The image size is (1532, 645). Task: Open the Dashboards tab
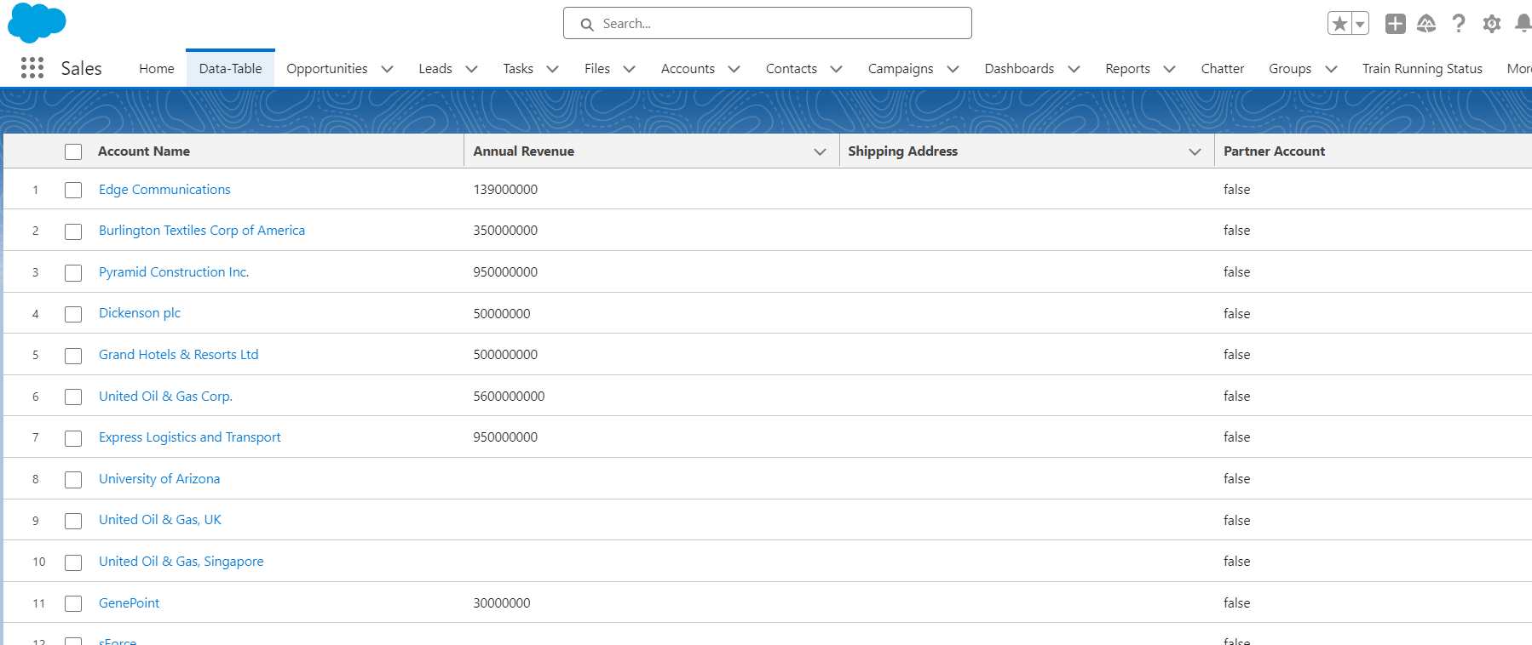click(x=1019, y=69)
